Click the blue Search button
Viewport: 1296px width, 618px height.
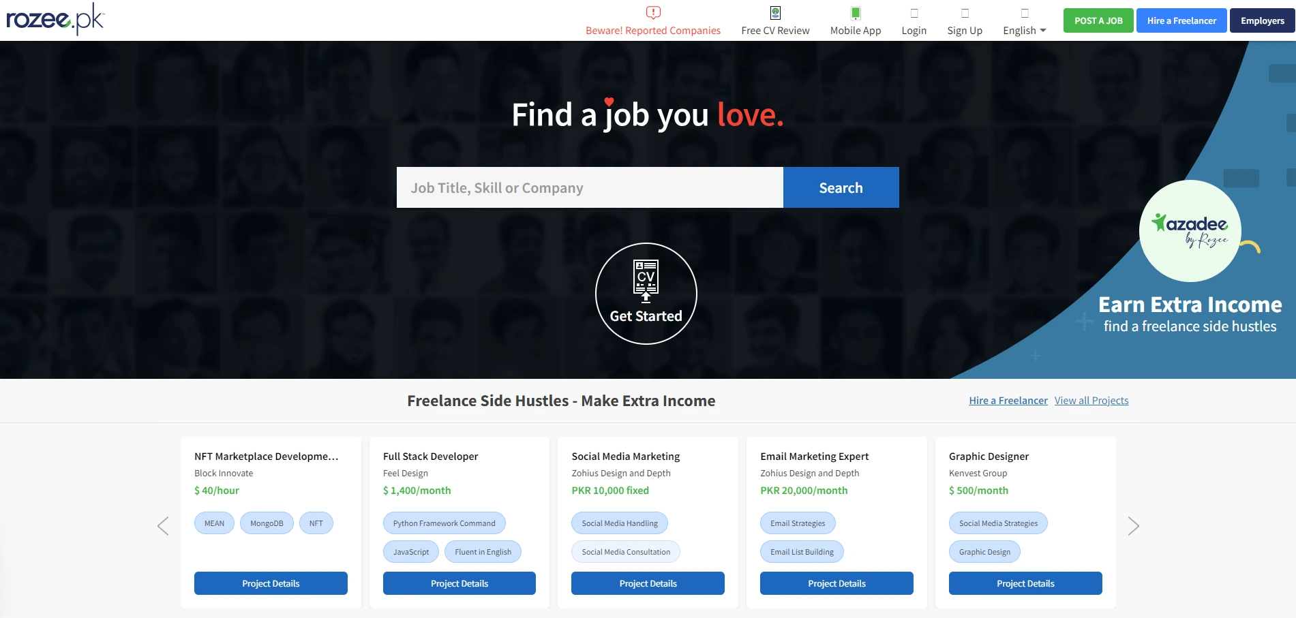[841, 187]
